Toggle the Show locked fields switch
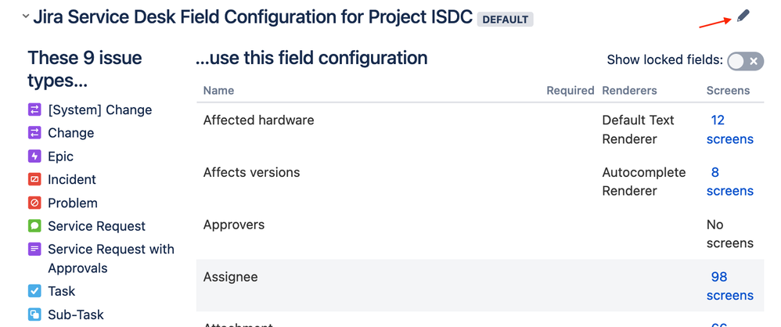This screenshot has width=781, height=327. point(744,61)
